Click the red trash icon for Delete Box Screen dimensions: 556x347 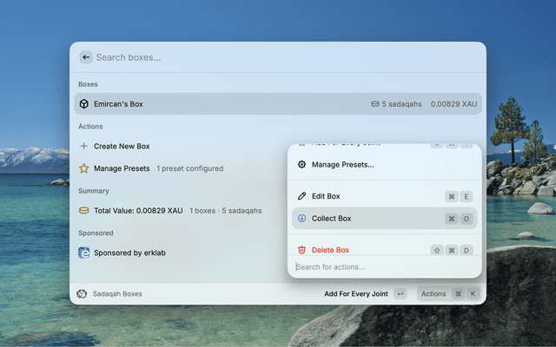301,250
